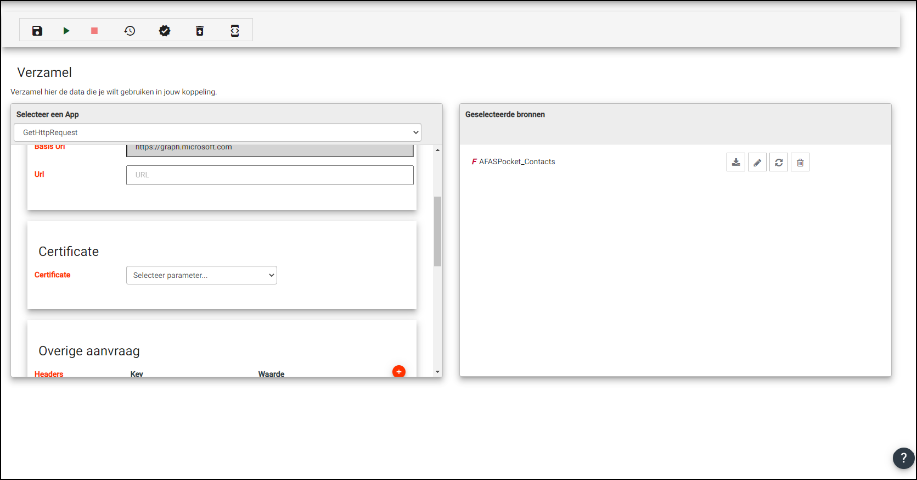Delete AFASPocket_Contacts from selected sources
Viewport: 917px width, 480px height.
[800, 163]
